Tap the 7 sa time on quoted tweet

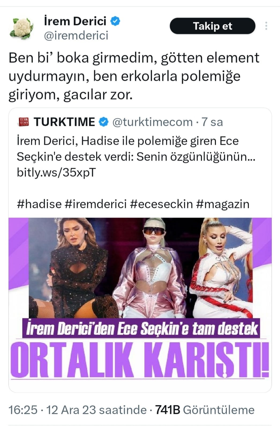[x=212, y=122]
